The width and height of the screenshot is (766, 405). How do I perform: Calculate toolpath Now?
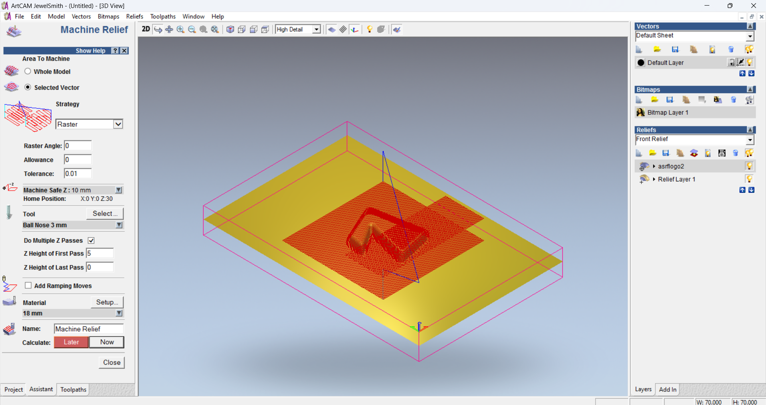coord(107,342)
